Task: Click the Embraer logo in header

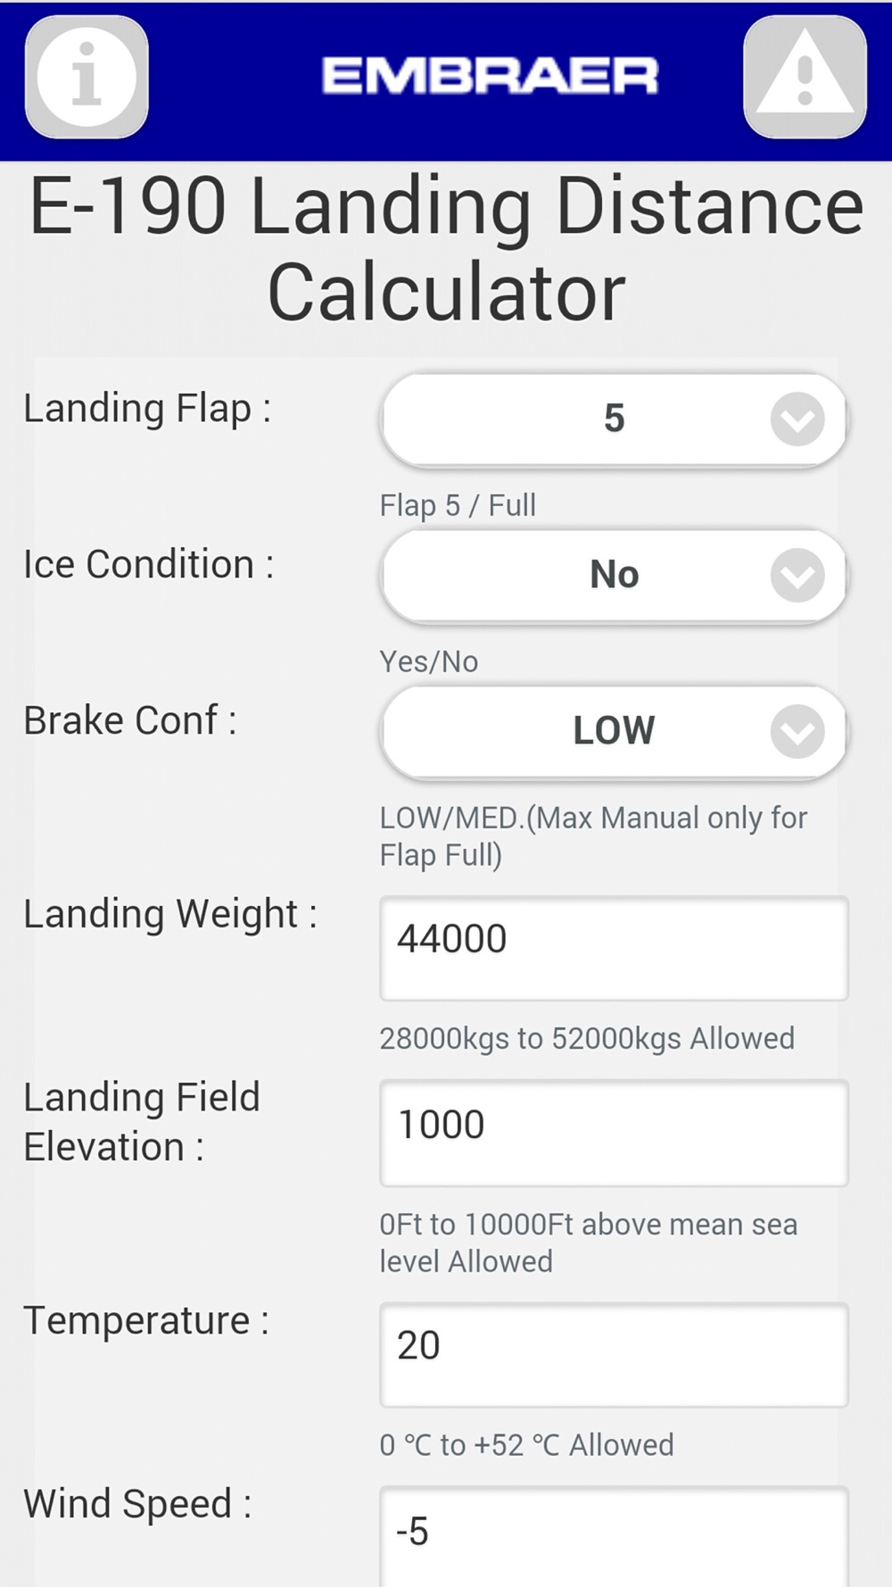Action: click(x=490, y=77)
